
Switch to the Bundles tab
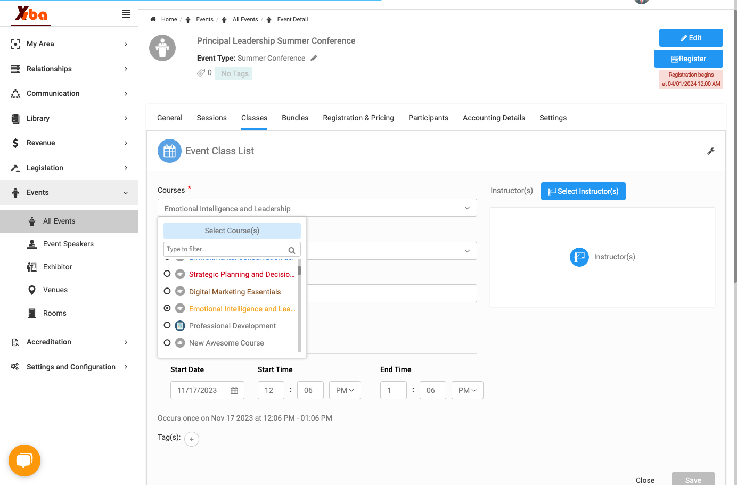(x=295, y=118)
